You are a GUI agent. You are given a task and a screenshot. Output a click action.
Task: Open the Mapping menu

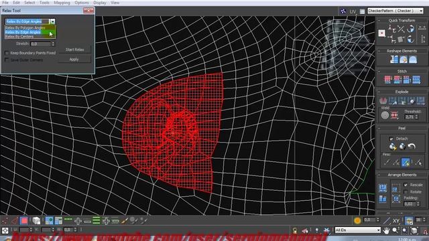[62, 3]
